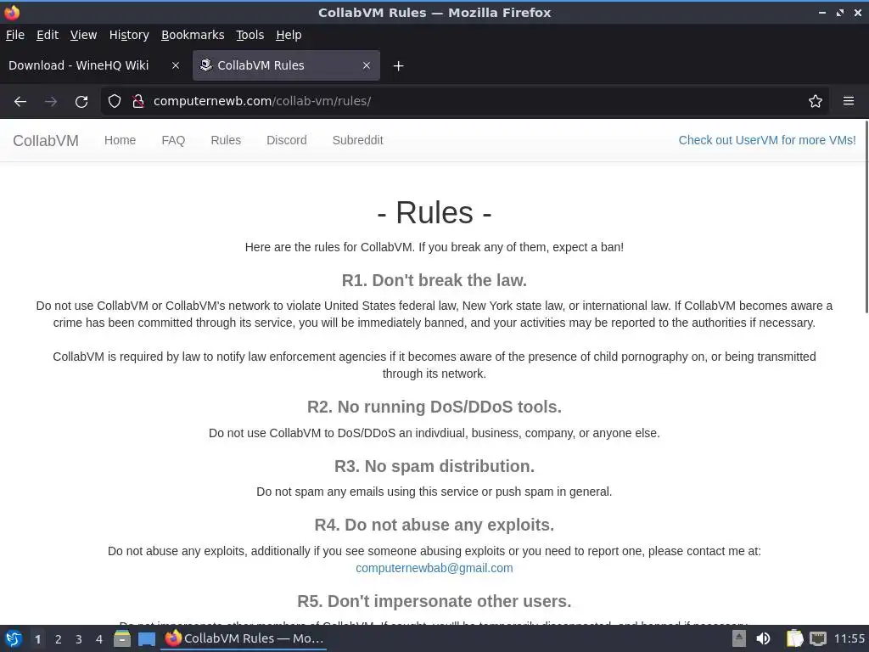Open the View menu
Screen dimensions: 869x652
point(83,35)
